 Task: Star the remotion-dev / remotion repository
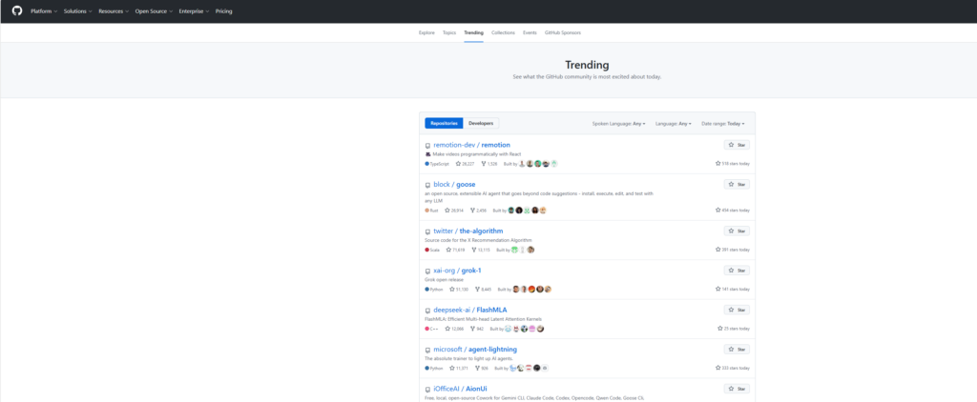737,145
